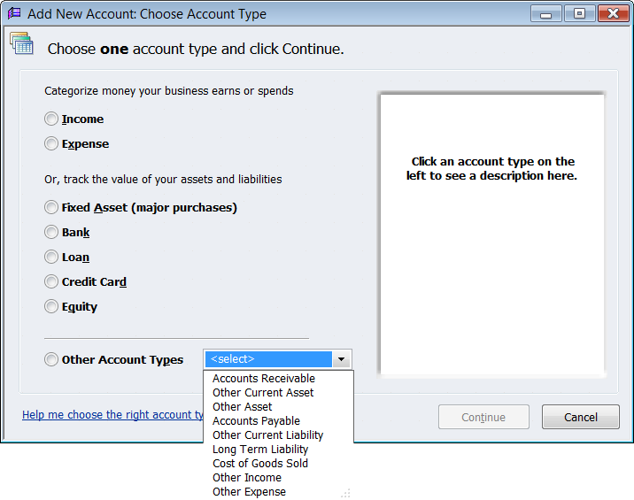Select Long Term Liability entry

[260, 450]
